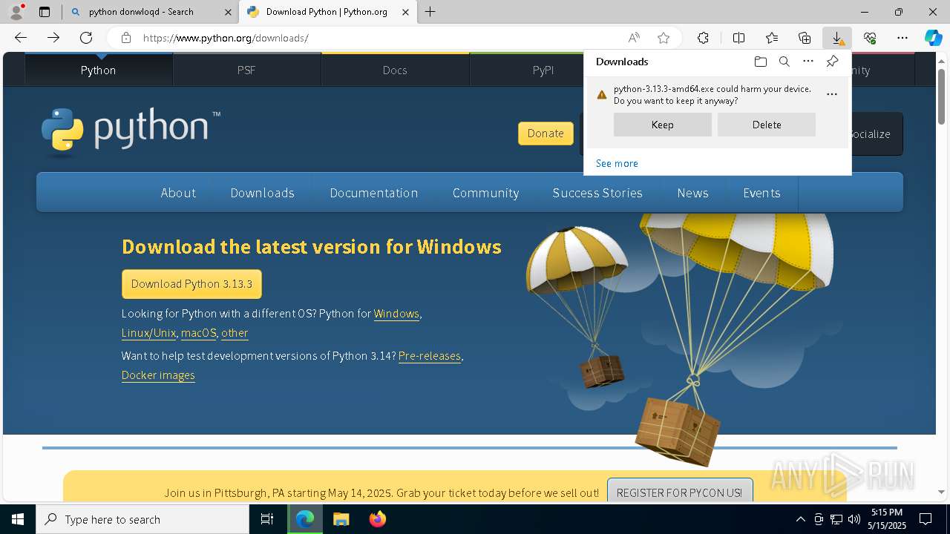Open the tab actions menu icon
Viewport: 950px width, 534px height.
tap(45, 12)
